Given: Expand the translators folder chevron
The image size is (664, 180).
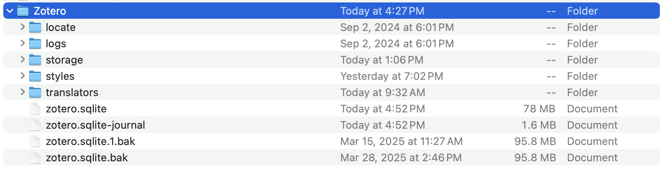Looking at the screenshot, I should coord(23,92).
